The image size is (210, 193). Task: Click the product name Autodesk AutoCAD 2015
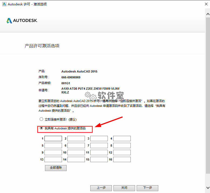point(79,71)
